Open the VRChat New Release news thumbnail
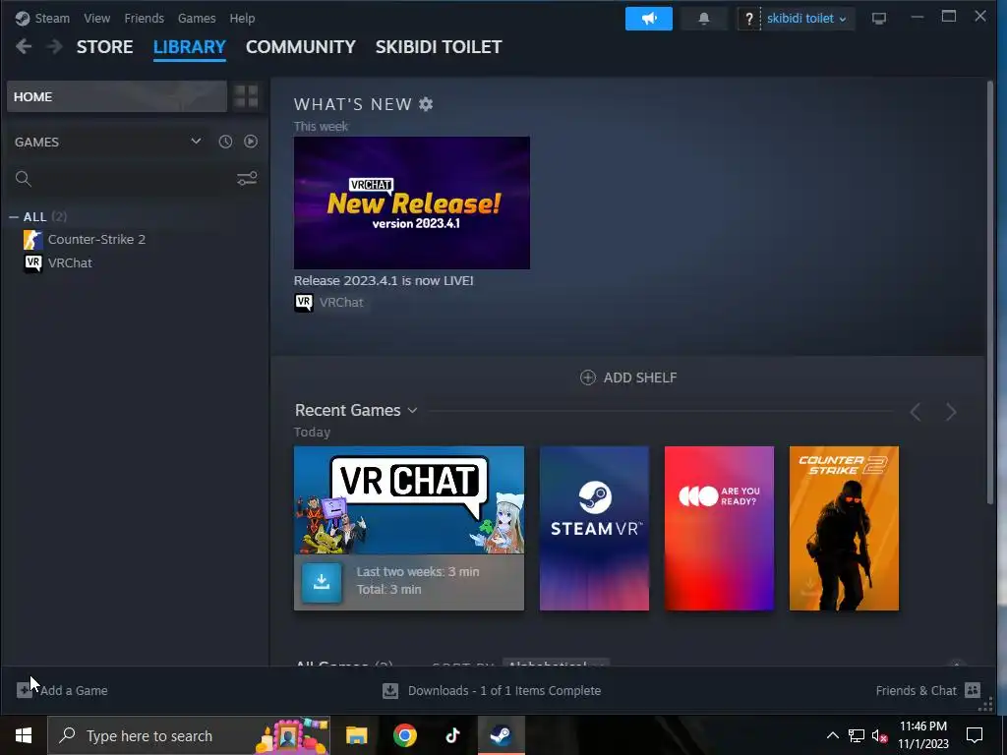This screenshot has width=1007, height=755. coord(412,203)
